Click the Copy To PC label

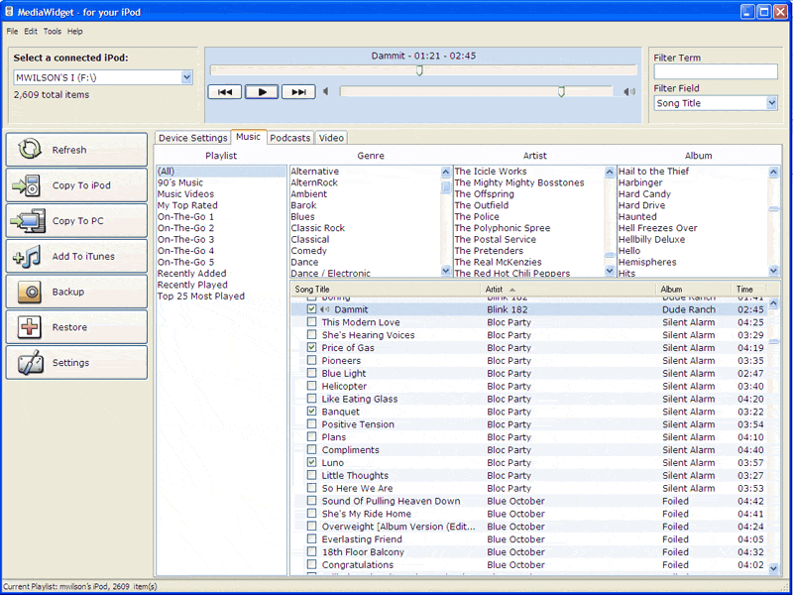78,221
